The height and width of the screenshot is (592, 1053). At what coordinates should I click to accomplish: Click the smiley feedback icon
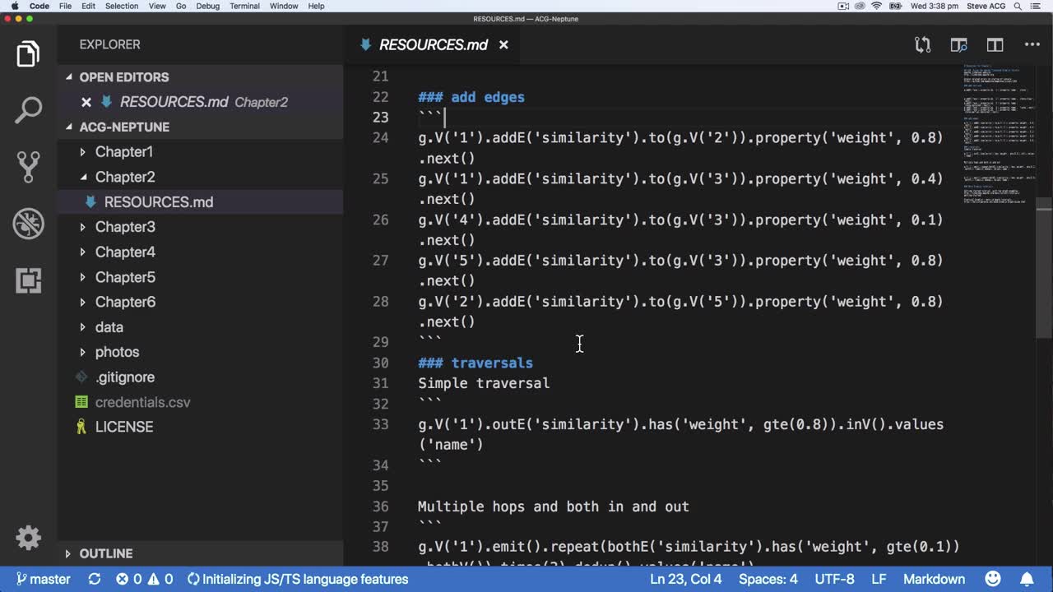[993, 579]
